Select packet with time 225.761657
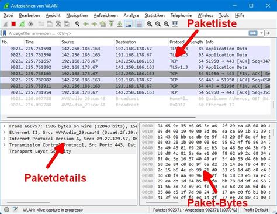This screenshot has width=277, height=214. [136, 61]
